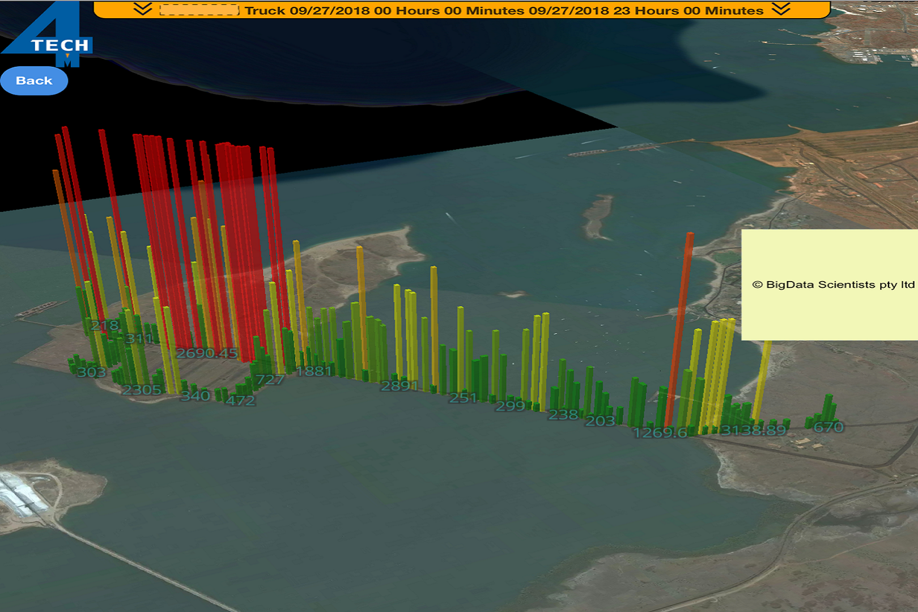
Task: Click the tall orange bar near 1269.6
Action: click(x=680, y=329)
